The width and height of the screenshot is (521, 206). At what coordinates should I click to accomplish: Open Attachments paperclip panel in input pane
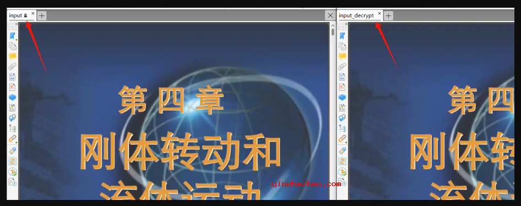12,67
